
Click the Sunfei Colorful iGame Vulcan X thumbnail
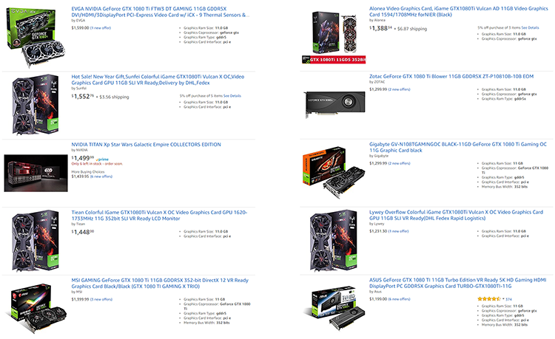point(36,104)
